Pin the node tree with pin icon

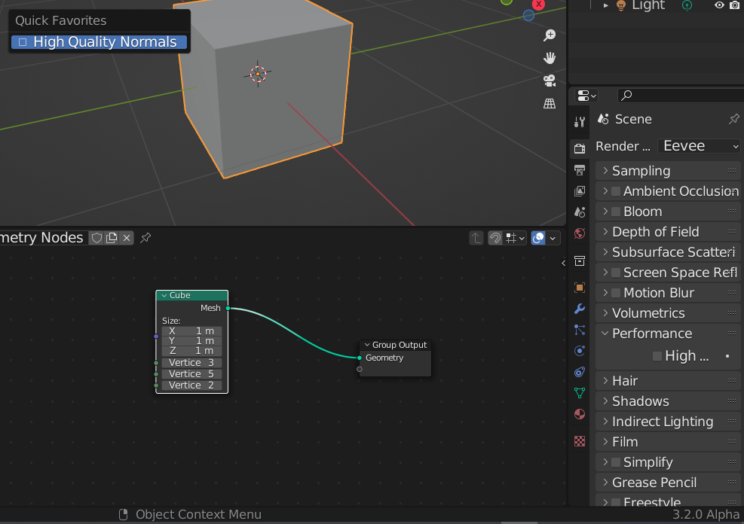point(145,238)
